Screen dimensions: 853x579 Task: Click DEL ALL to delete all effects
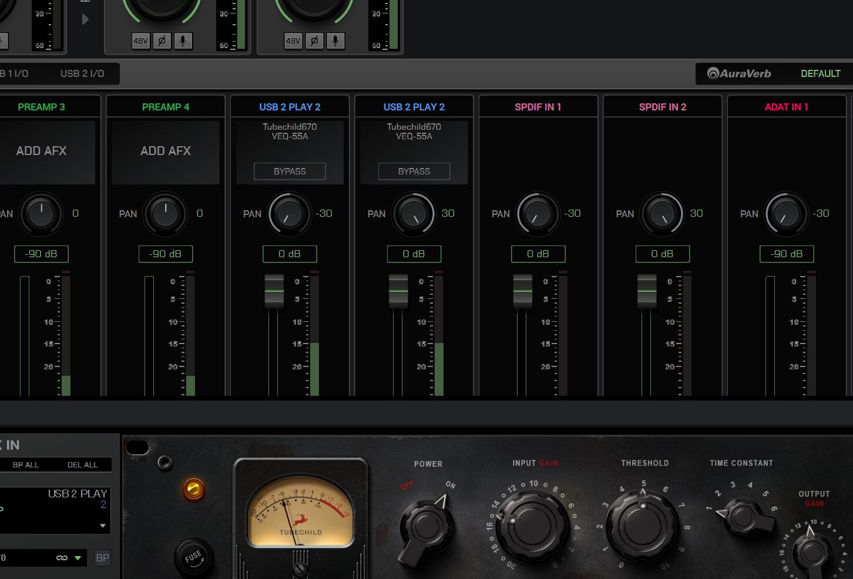click(82, 464)
